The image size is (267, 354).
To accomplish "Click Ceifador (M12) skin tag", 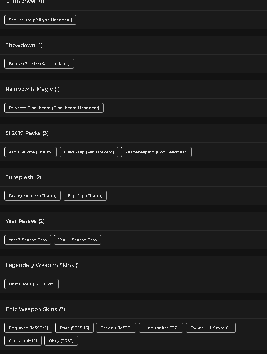I will (23, 340).
